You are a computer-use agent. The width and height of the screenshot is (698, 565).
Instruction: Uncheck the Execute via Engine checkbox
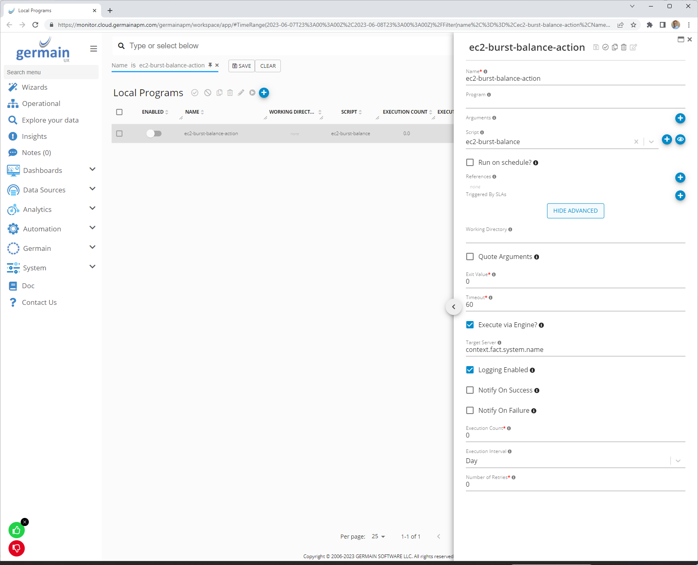click(470, 325)
